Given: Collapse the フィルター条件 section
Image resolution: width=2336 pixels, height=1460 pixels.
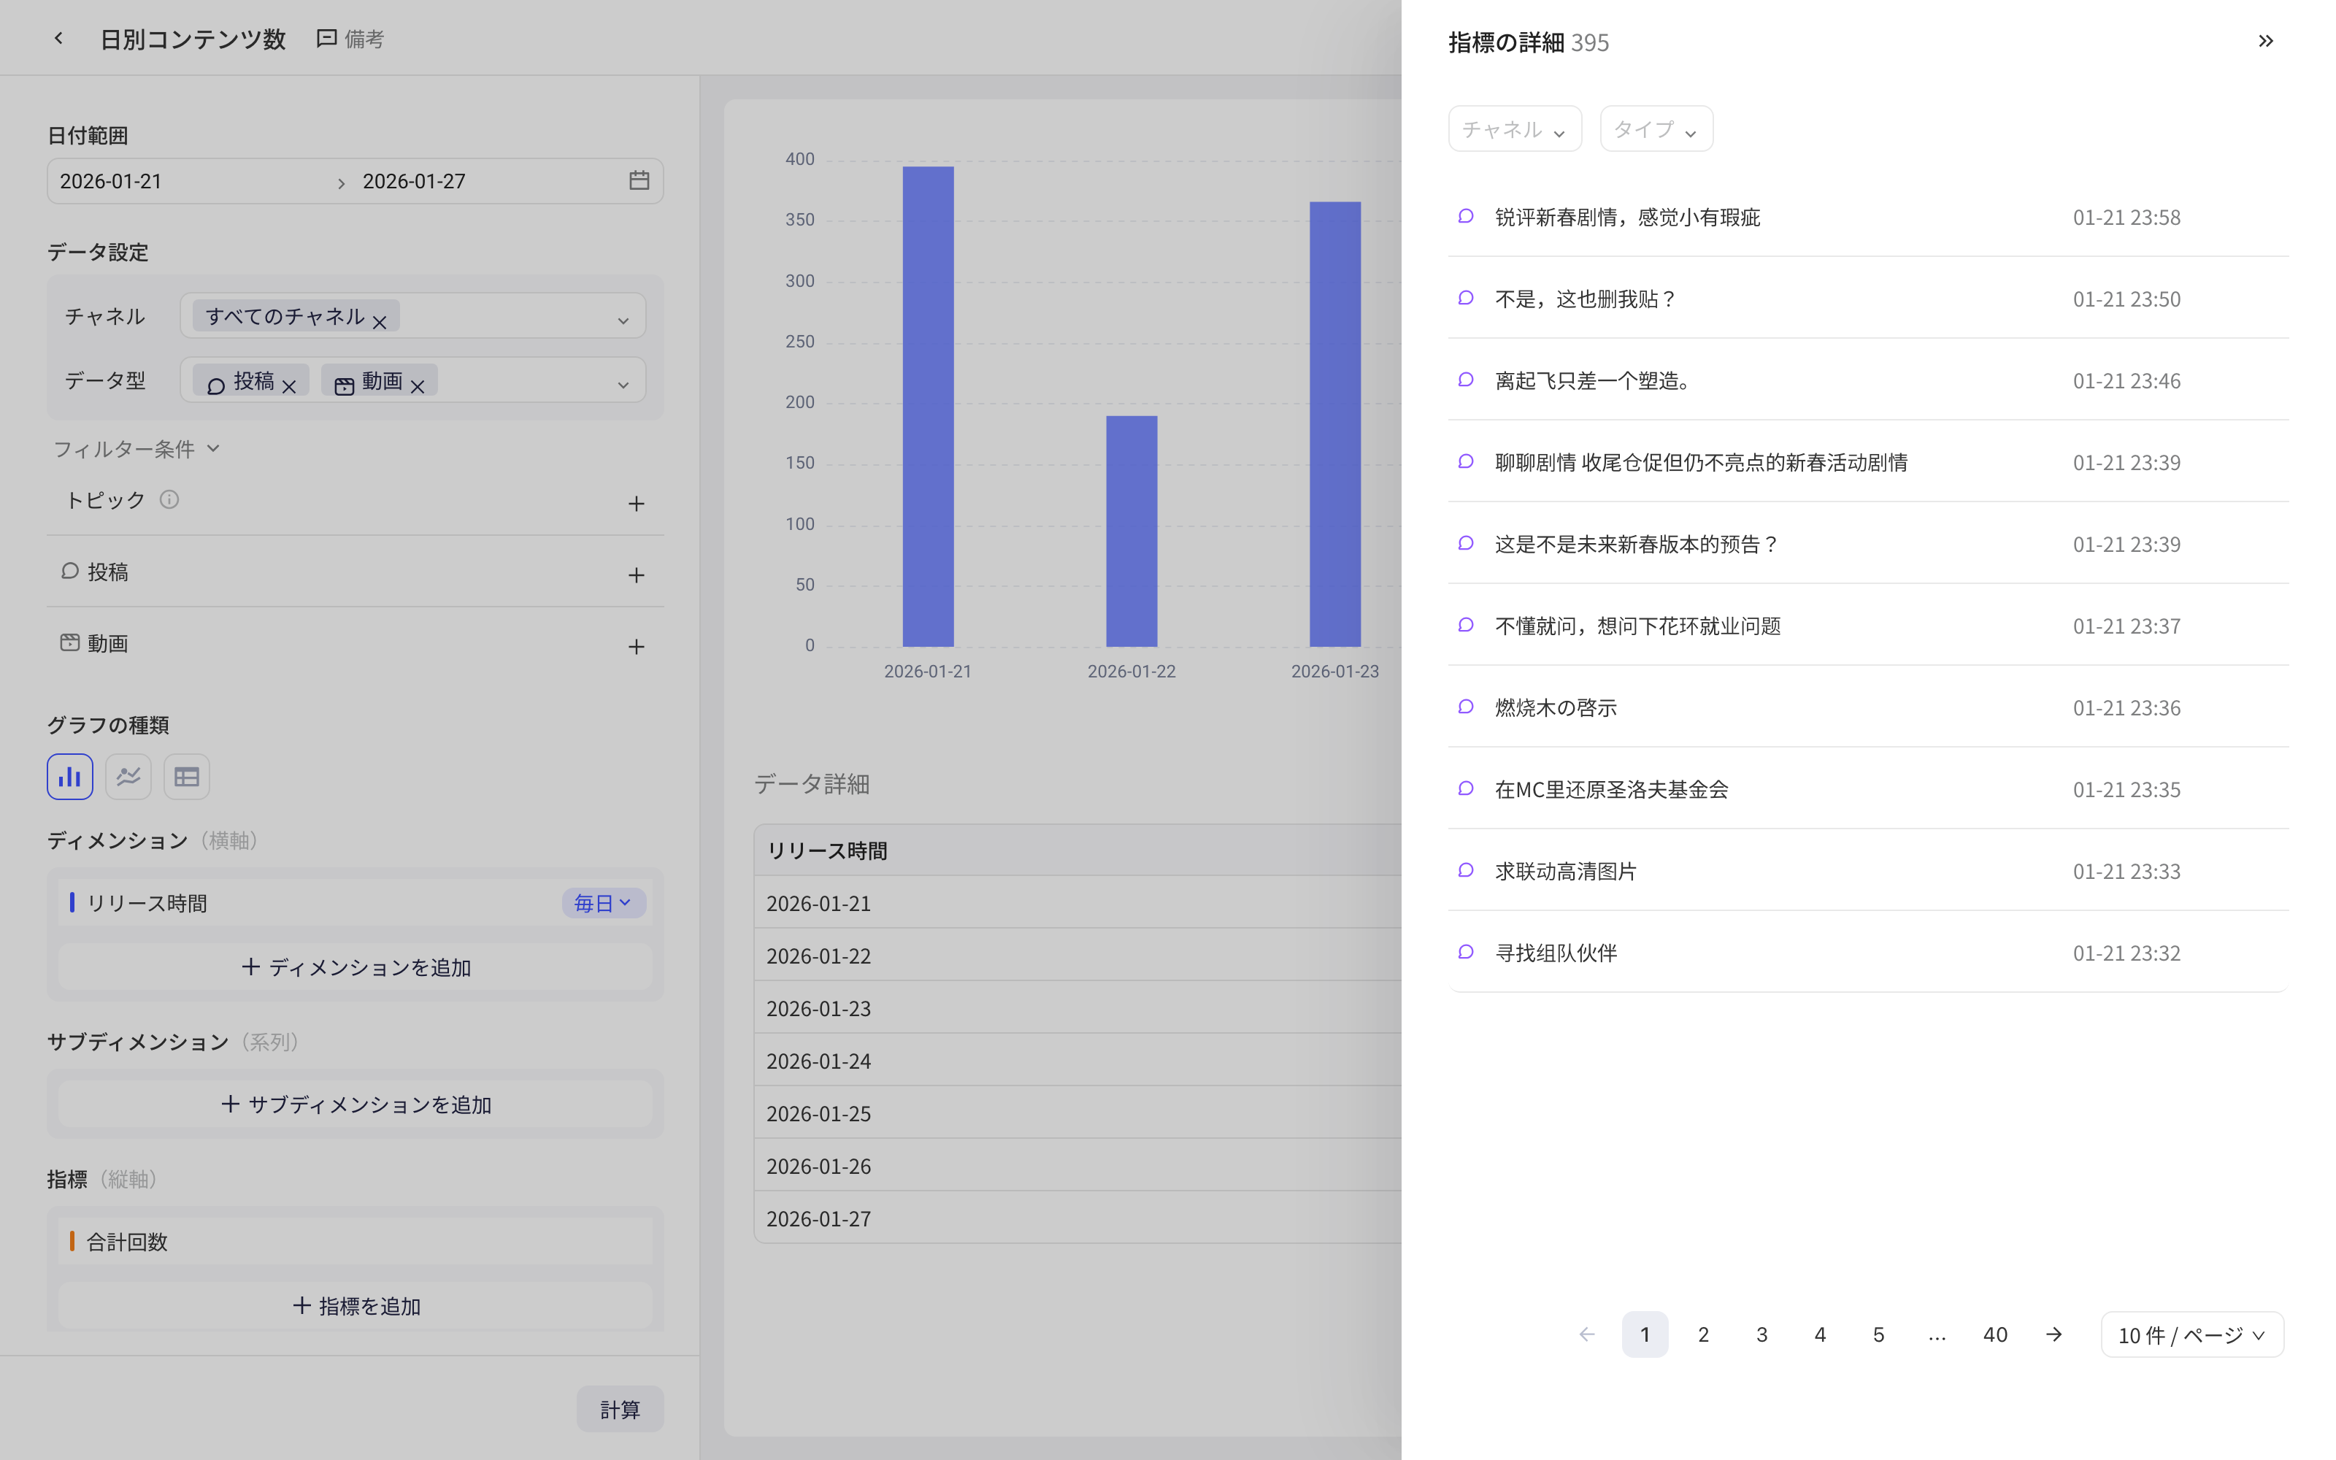Looking at the screenshot, I should (136, 449).
